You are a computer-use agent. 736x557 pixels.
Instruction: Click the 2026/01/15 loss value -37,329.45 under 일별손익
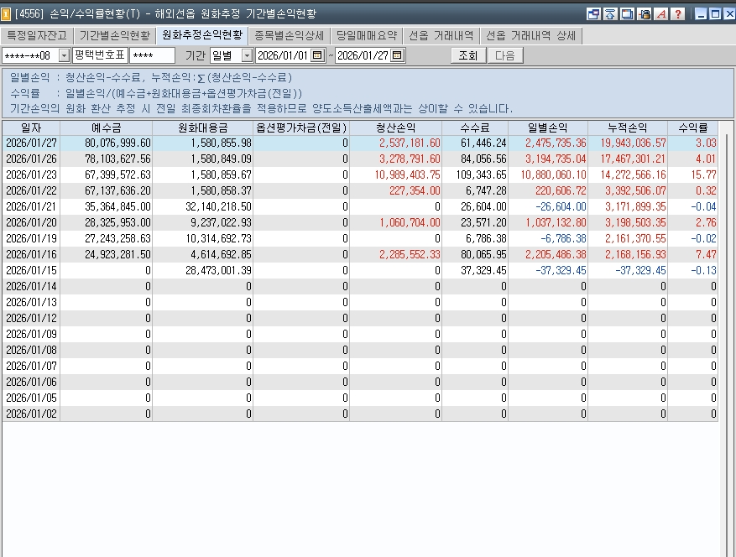(x=561, y=271)
